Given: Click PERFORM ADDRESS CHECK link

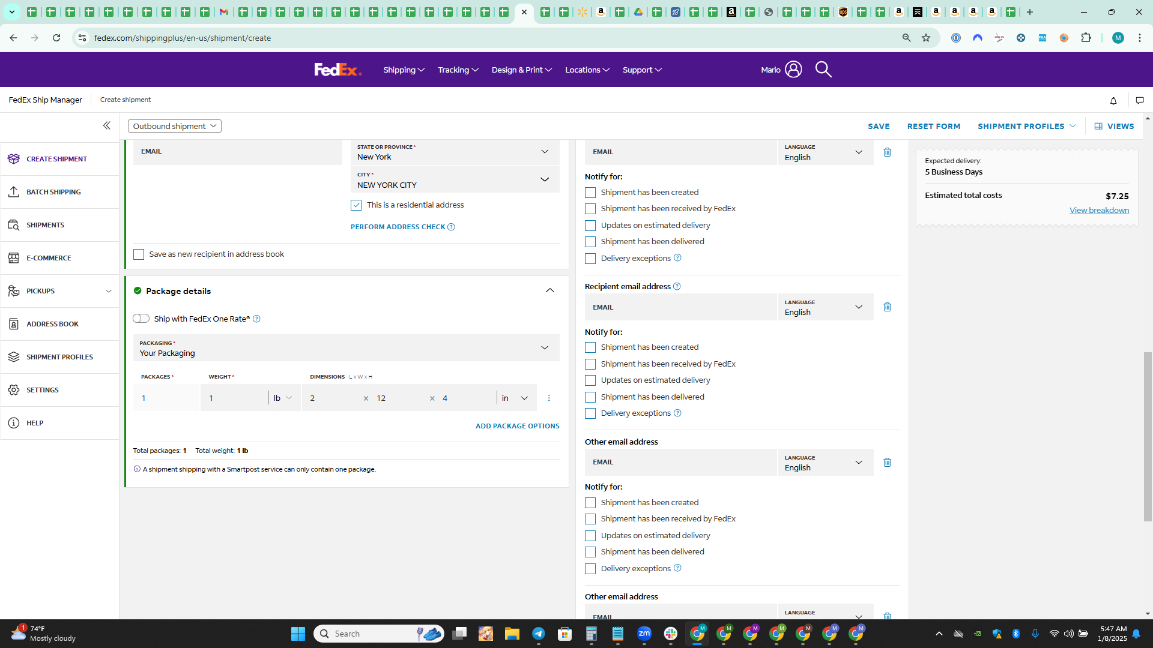Looking at the screenshot, I should 398,227.
